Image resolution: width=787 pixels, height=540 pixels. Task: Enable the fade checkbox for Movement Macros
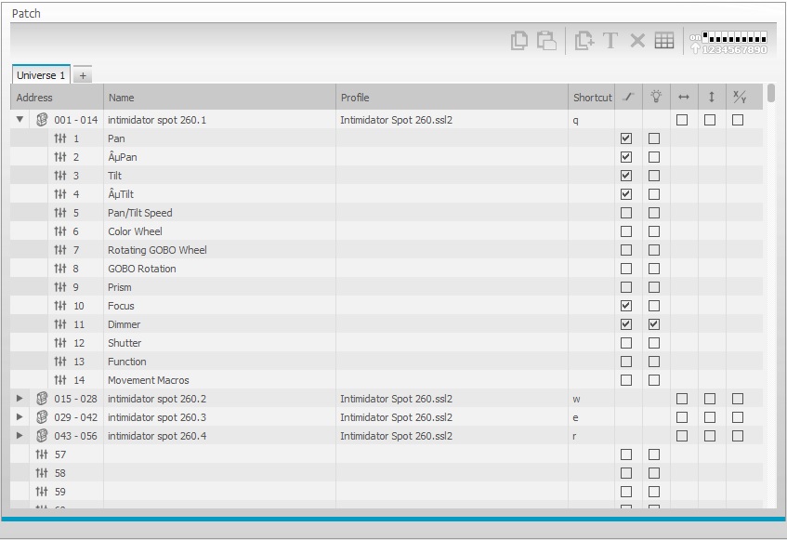click(x=626, y=380)
